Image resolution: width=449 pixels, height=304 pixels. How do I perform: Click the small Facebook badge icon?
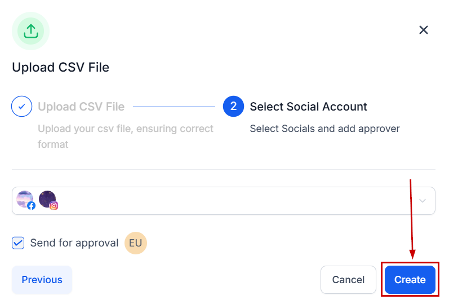32,206
